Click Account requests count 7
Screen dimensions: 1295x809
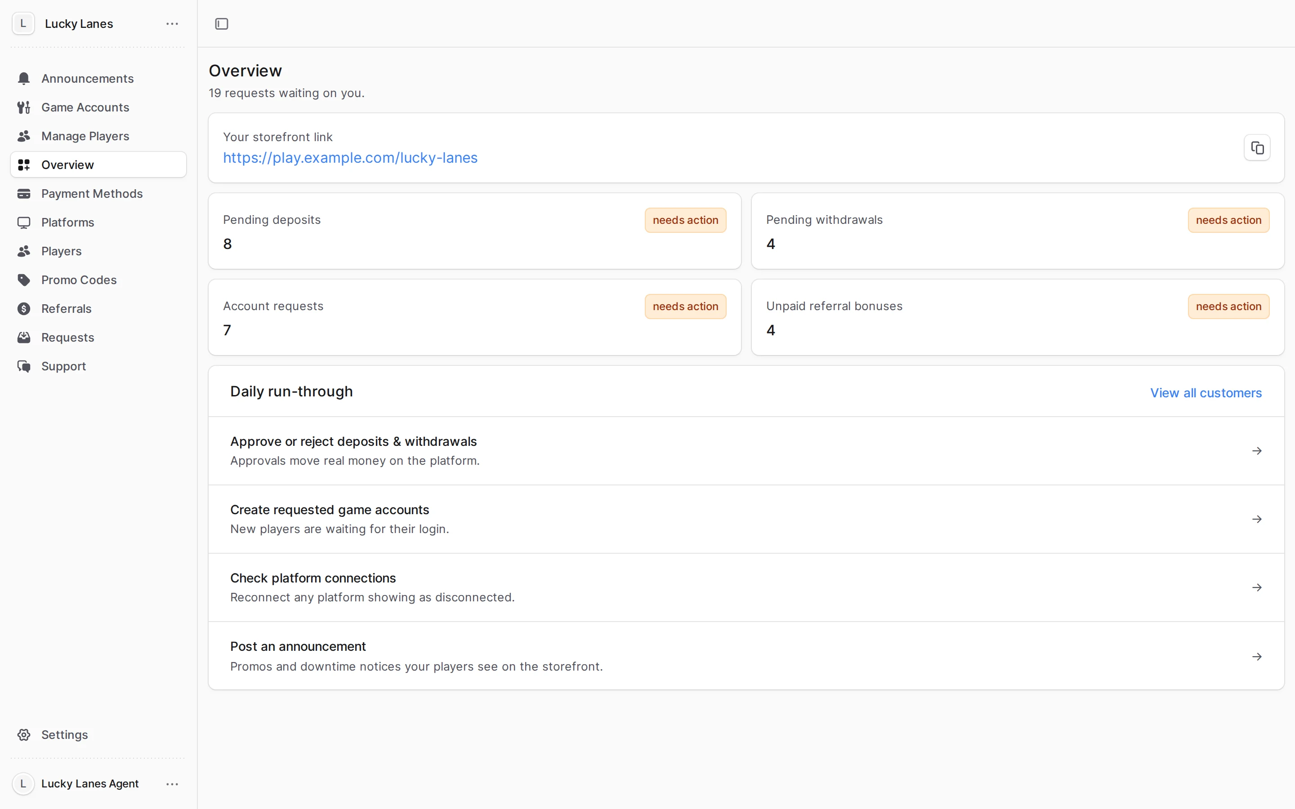(x=227, y=330)
